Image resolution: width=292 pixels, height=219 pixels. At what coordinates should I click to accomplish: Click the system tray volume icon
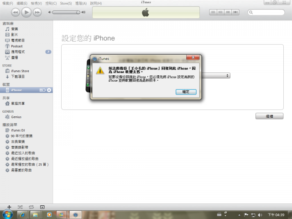pyautogui.click(x=260, y=215)
